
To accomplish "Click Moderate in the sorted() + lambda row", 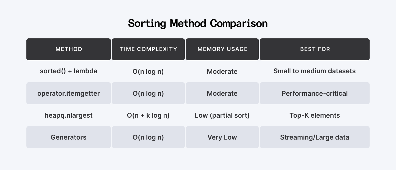I will pos(222,71).
